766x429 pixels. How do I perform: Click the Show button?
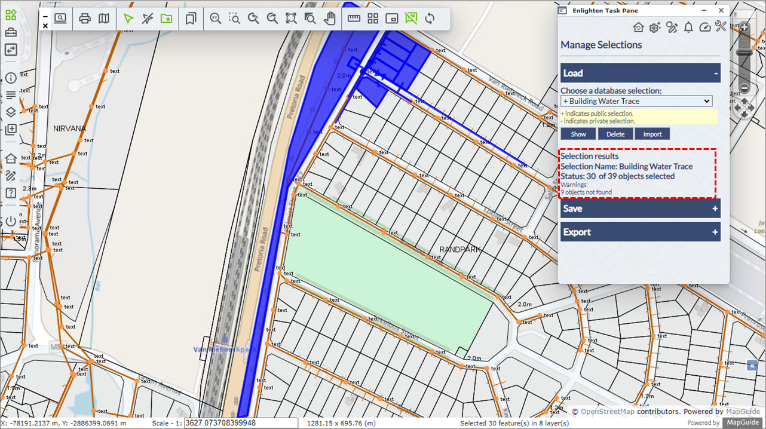pyautogui.click(x=578, y=134)
